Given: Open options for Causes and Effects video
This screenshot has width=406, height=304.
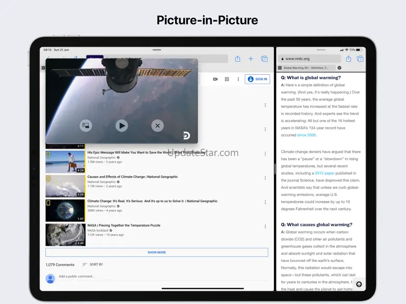Looking at the screenshot, I should 265,178.
